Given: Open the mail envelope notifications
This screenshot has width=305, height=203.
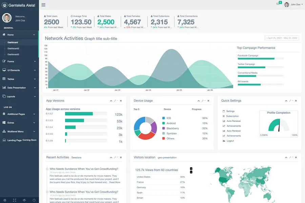Looking at the screenshot, I should tap(278, 4).
